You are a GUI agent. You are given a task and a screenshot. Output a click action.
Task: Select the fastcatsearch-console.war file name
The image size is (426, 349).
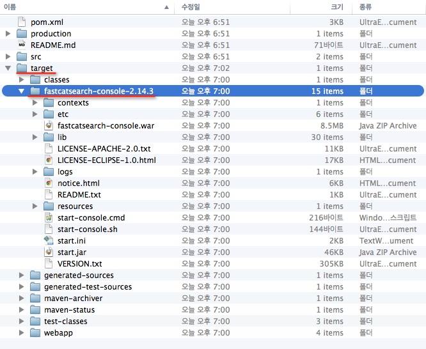tap(106, 126)
